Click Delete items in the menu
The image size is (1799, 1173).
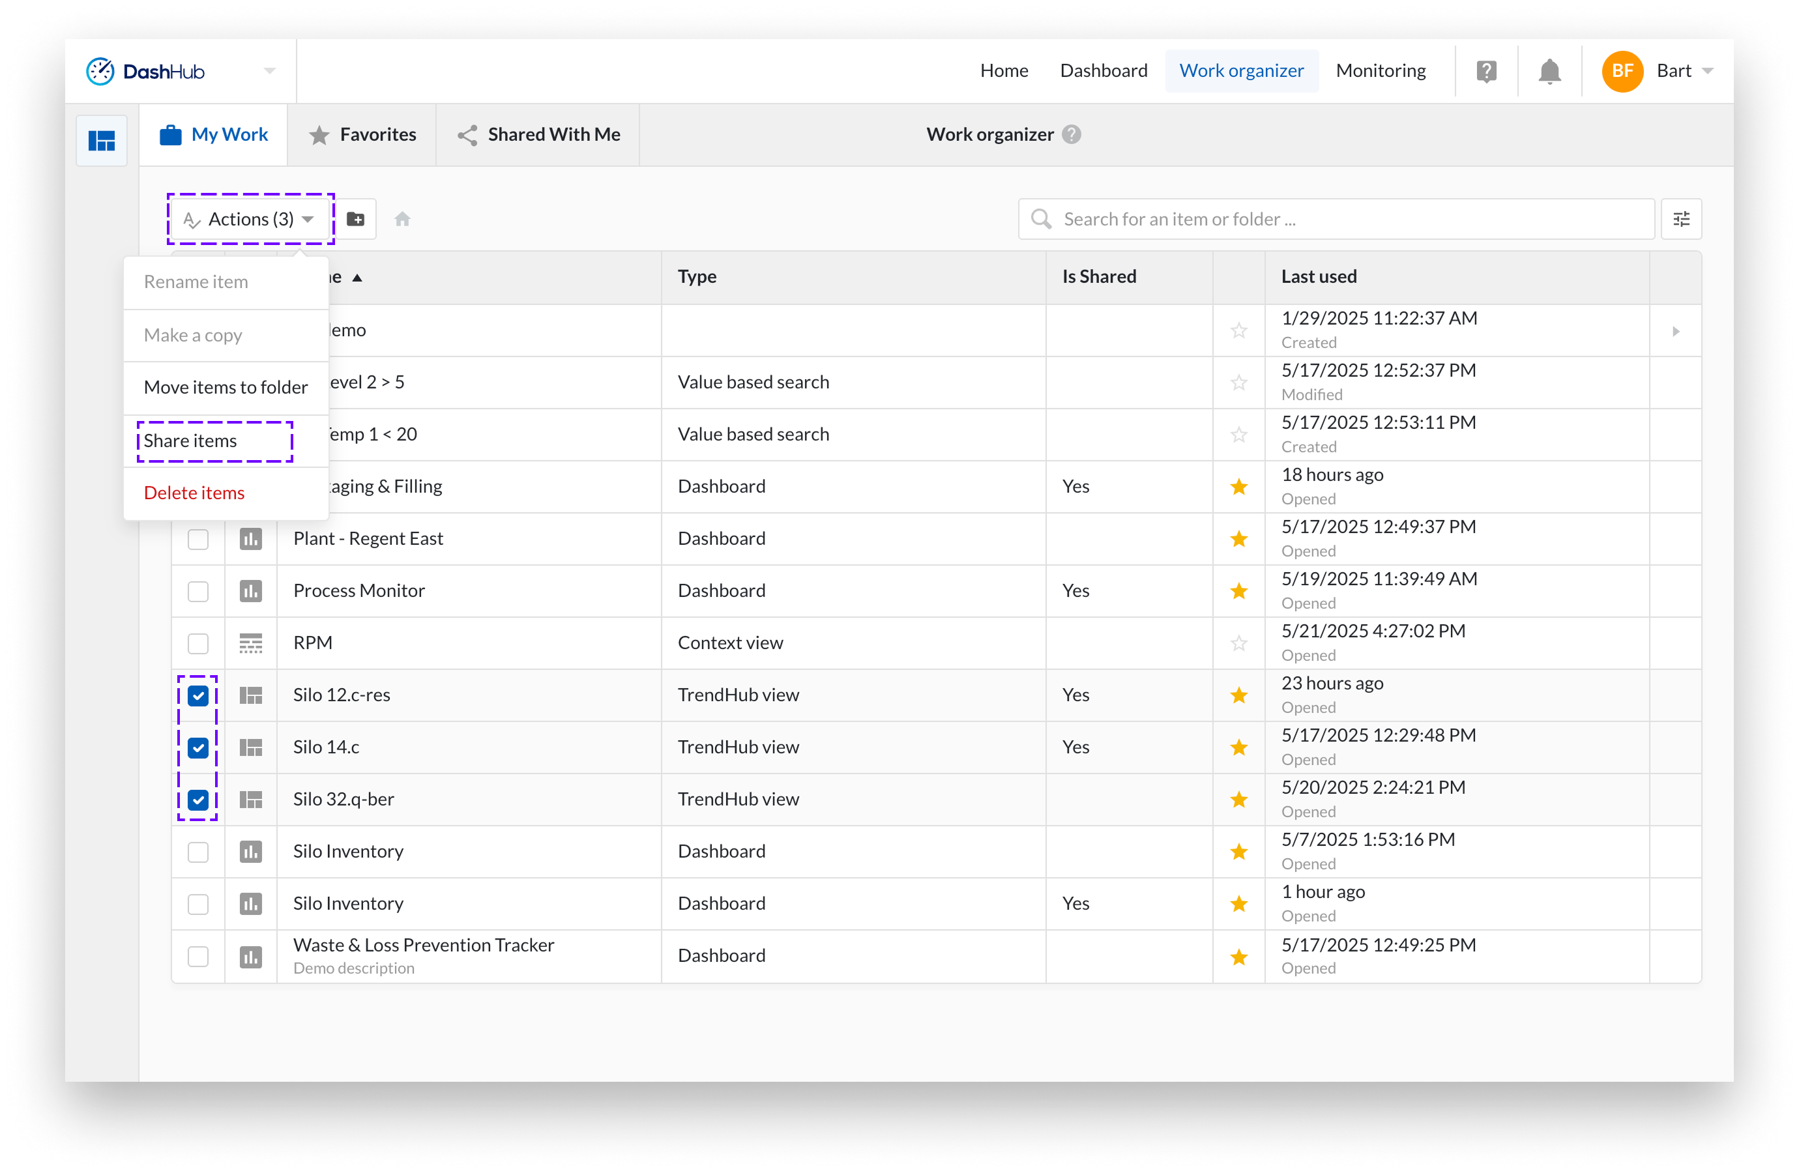(x=194, y=493)
